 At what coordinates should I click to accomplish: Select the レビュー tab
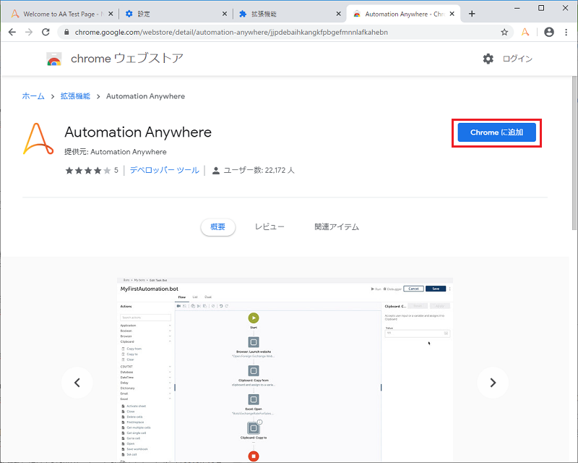pyautogui.click(x=269, y=226)
